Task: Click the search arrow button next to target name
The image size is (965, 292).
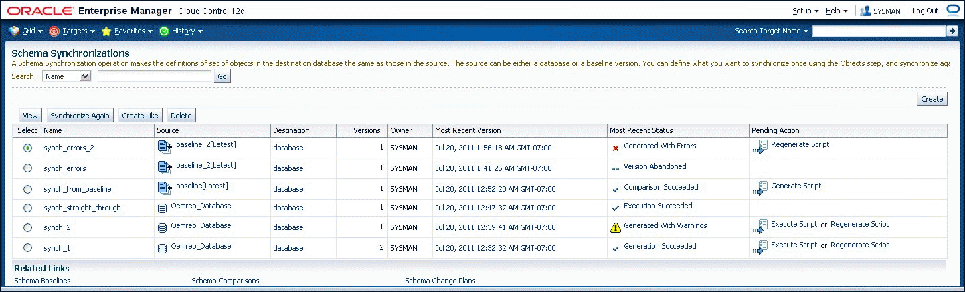Action: 952,31
